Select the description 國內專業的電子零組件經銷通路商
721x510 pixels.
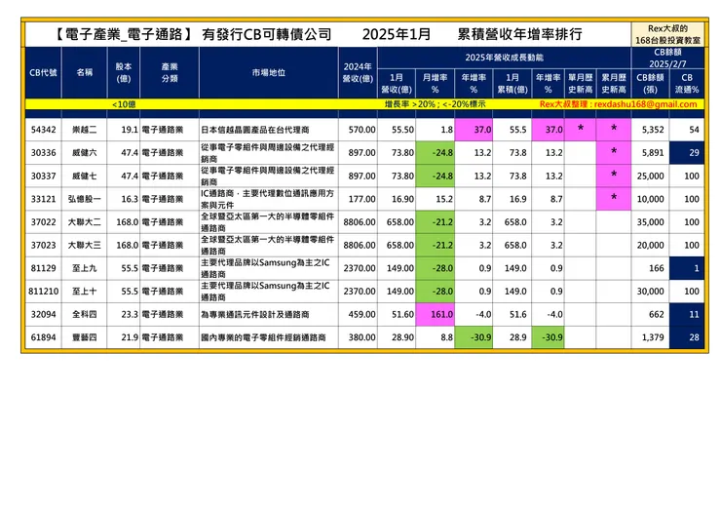[x=269, y=337]
